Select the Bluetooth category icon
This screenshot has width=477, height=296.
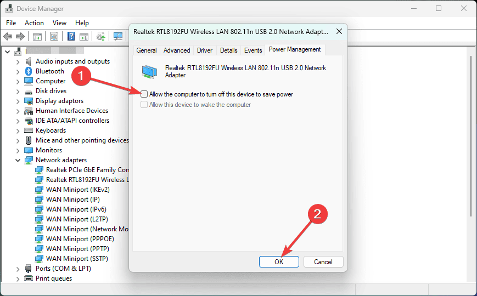(x=29, y=71)
